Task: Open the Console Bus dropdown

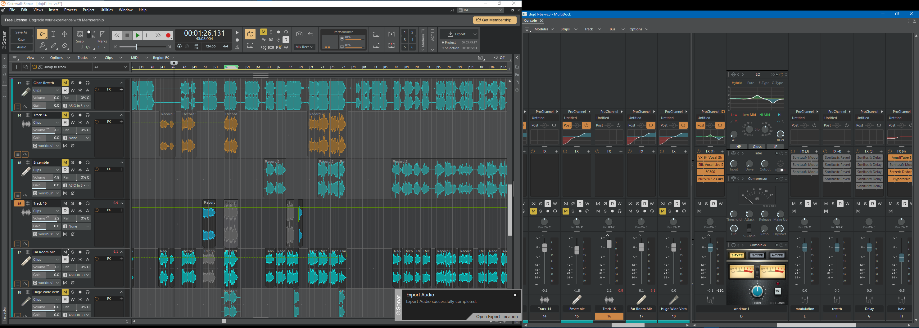Action: [617, 29]
